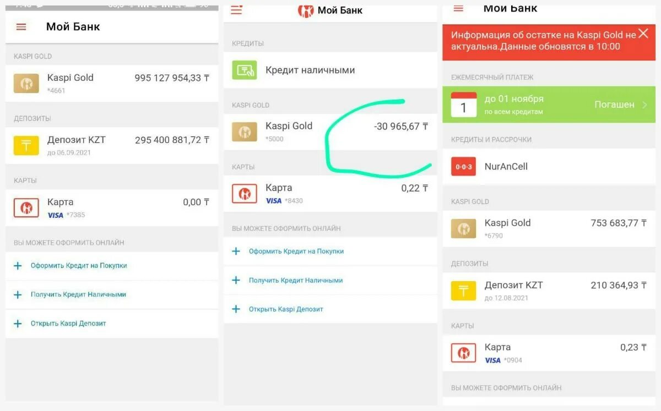Select card balance 0,23 ₸
This screenshot has height=411, width=661.
[633, 347]
